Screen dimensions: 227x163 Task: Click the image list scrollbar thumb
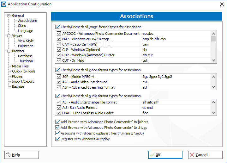pos(213,39)
